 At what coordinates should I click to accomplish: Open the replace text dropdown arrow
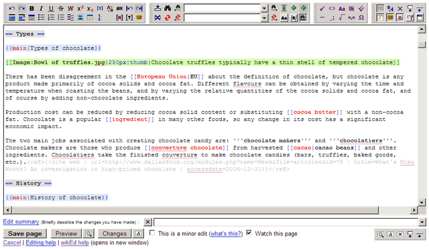264,18
